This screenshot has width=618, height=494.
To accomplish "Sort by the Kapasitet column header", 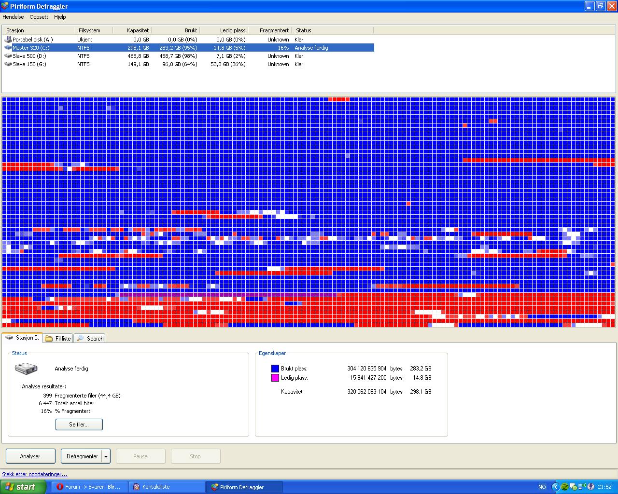I will pyautogui.click(x=132, y=30).
